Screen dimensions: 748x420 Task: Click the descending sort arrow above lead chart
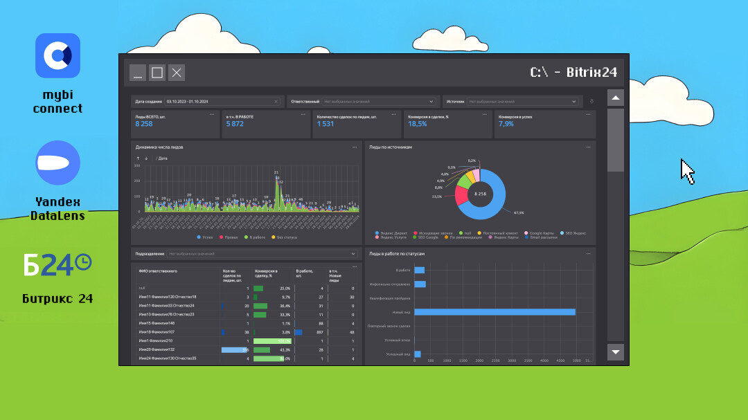point(146,158)
